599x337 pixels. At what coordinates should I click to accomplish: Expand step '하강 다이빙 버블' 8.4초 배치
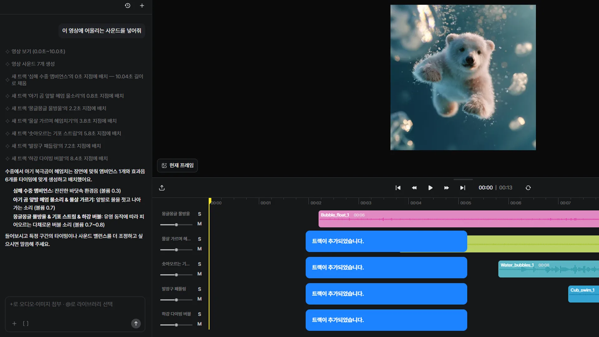[x=60, y=159]
